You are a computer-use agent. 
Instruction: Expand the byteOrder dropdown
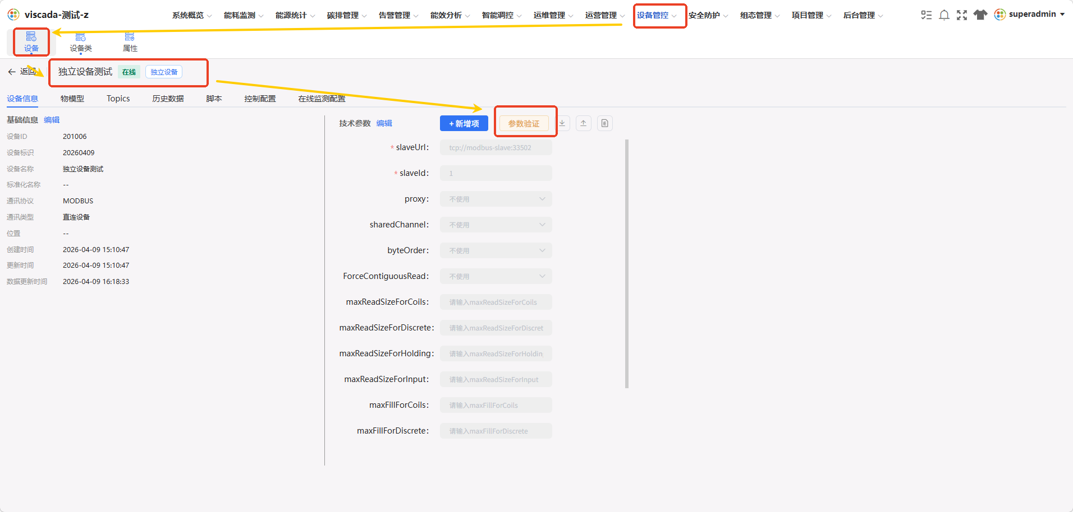496,250
